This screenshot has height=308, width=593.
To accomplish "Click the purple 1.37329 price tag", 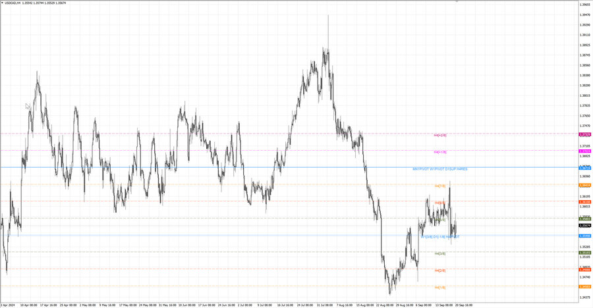I will (585, 134).
